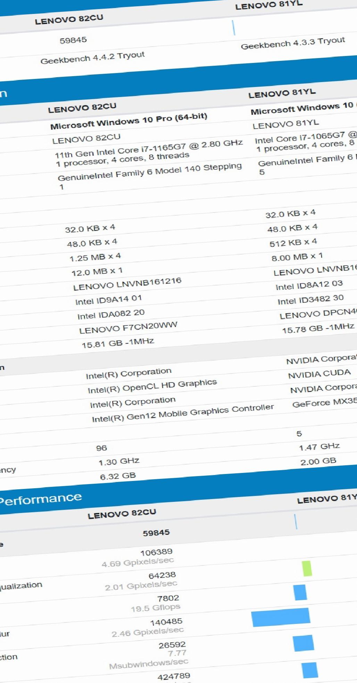Screen dimensions: 357x683
Task: Click the 'Intel IDA082 20' value
Action: pyautogui.click(x=111, y=314)
